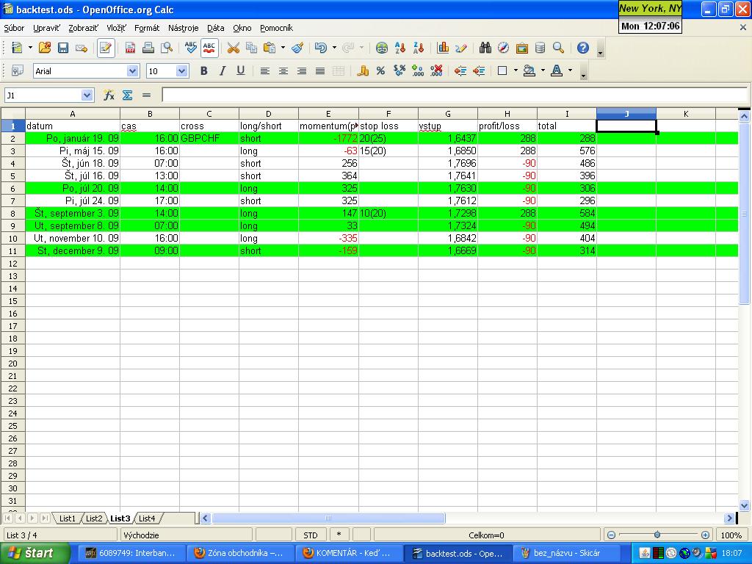Open the Name Box cell dropdown

click(87, 95)
